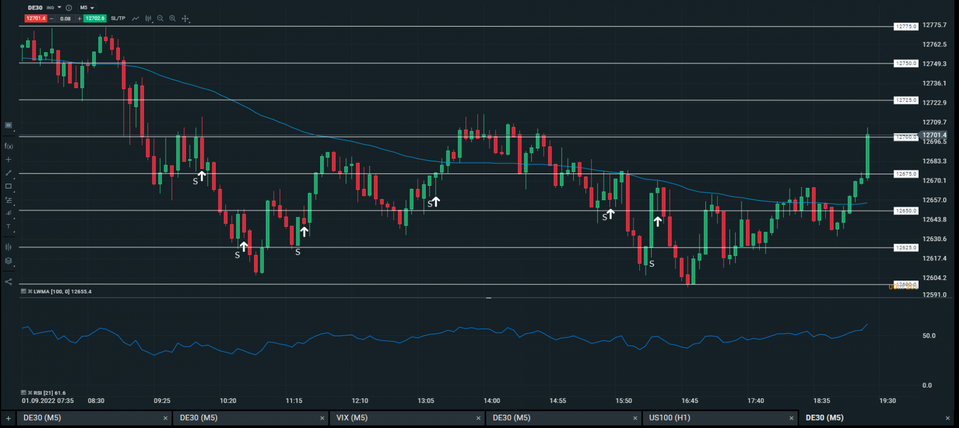This screenshot has height=428, width=959.
Task: Select the trend line drawing tool
Action: (x=9, y=173)
